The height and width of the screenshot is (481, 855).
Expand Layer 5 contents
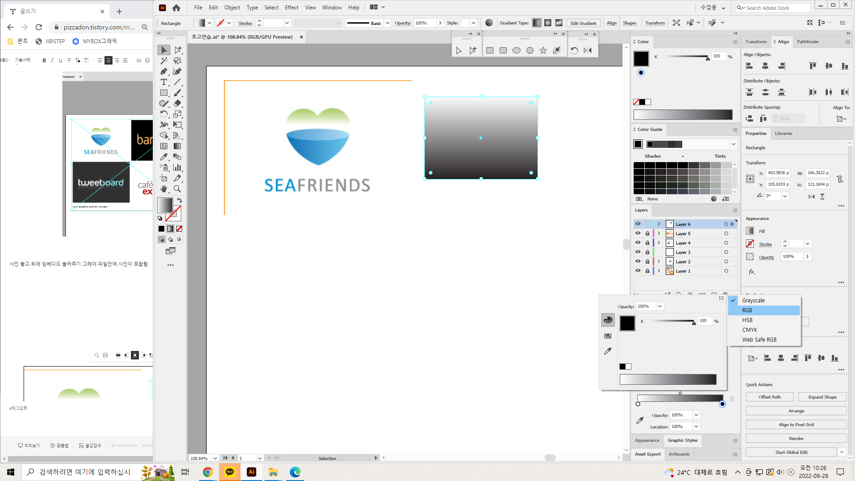coord(659,233)
